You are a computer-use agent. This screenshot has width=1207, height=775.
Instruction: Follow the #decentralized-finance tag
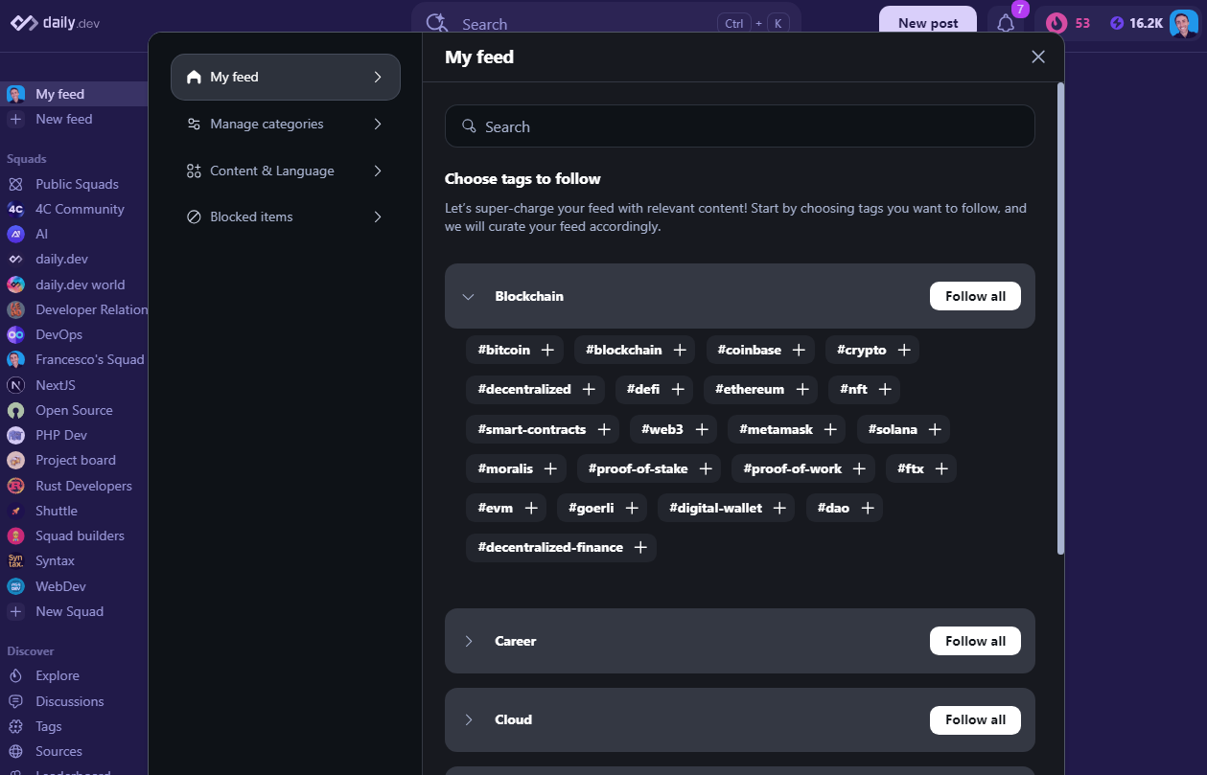point(561,547)
